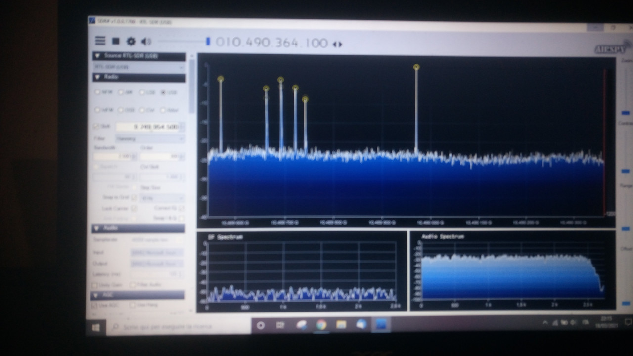This screenshot has height=356, width=633.
Task: Click the Windows taskbar search box
Action: [180, 327]
